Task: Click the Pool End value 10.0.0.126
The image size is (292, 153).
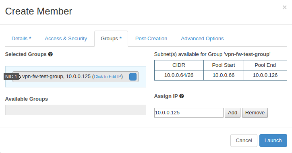Action: coord(265,75)
